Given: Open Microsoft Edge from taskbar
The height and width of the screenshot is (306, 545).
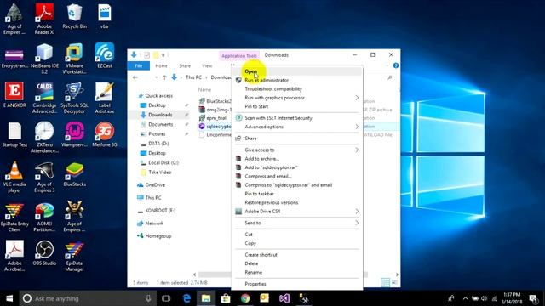Looking at the screenshot, I should (186, 298).
